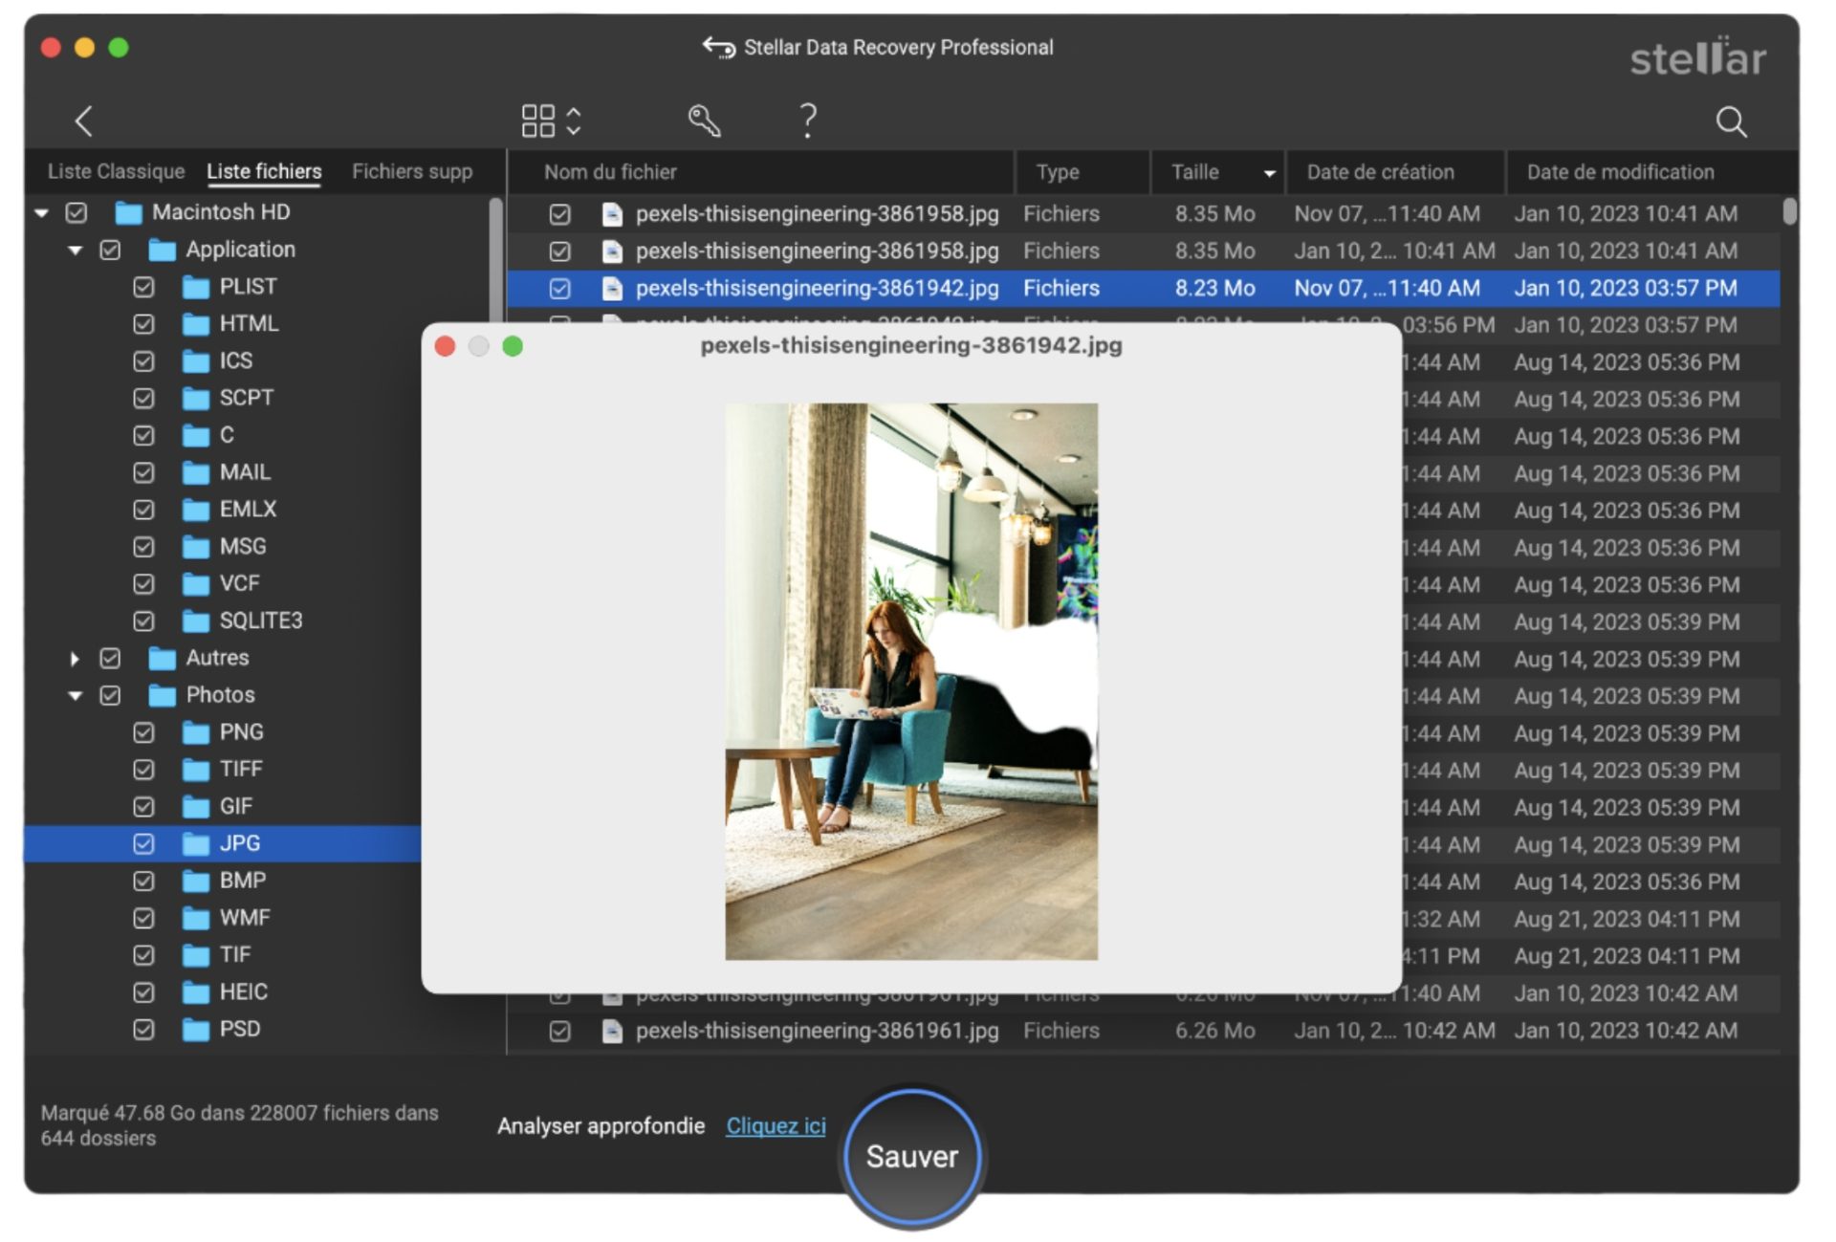Click the JPG folder icon

196,843
